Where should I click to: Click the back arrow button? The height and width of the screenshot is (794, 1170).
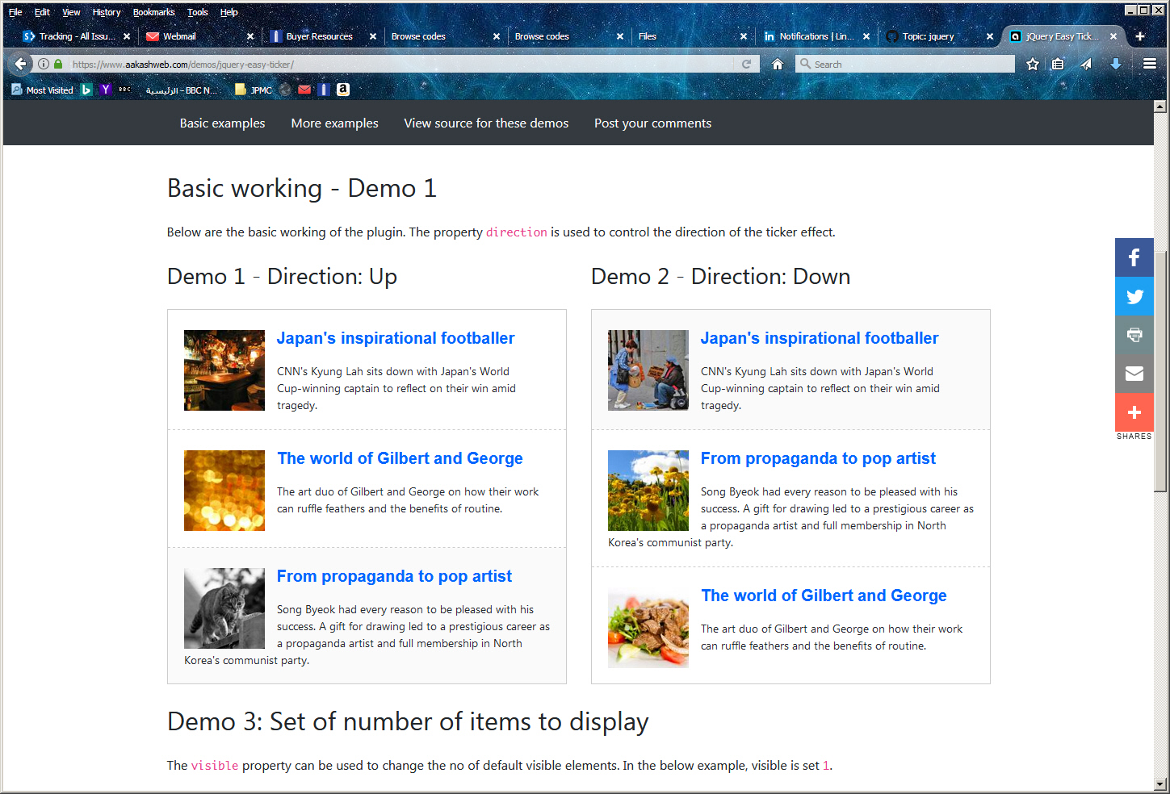(21, 65)
